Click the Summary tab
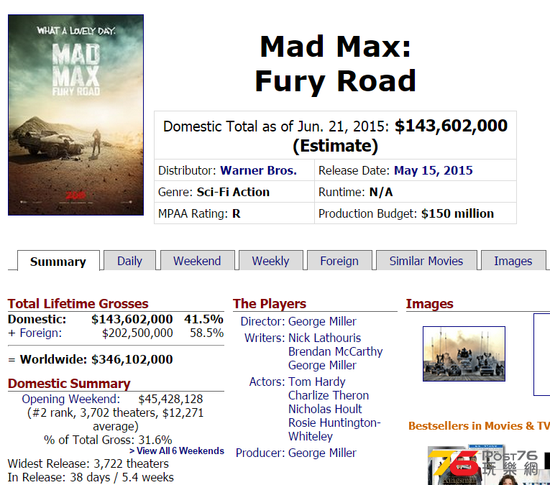The width and height of the screenshot is (550, 485). (58, 261)
